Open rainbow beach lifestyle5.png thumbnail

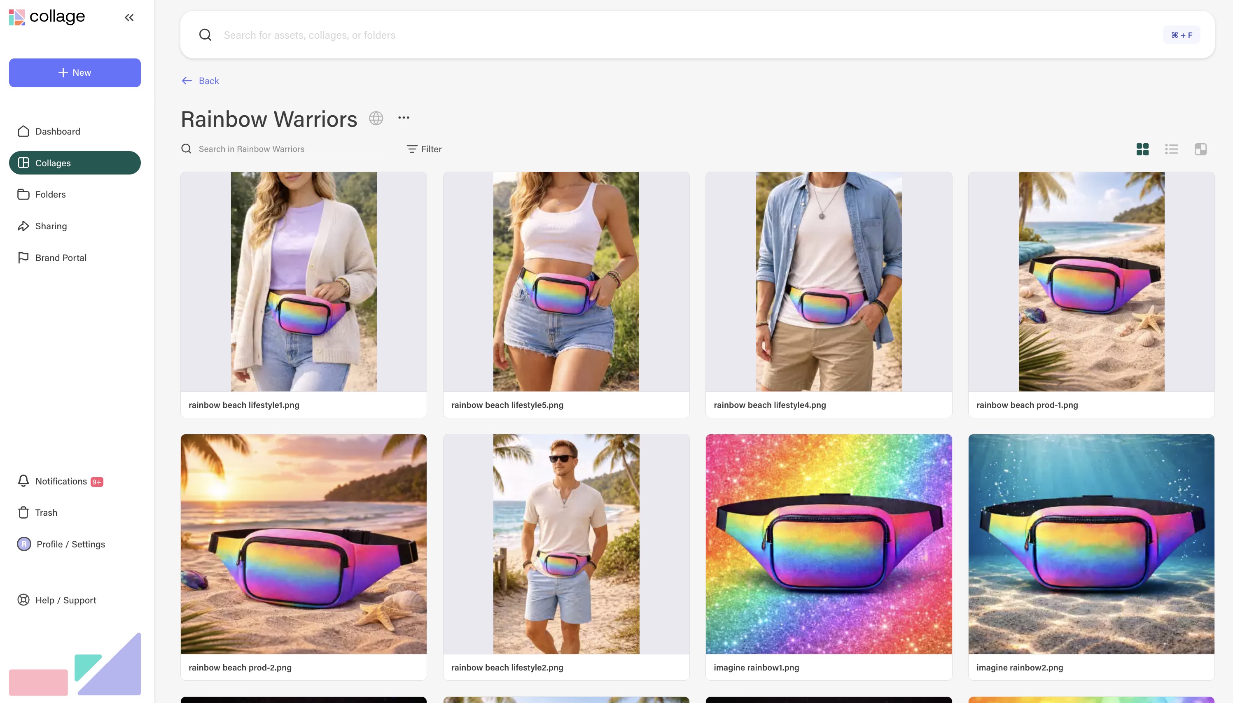pos(566,282)
